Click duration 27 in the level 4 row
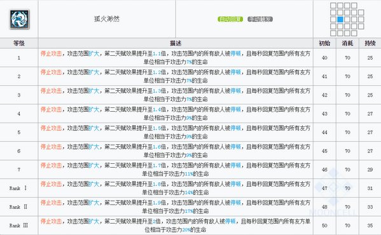 [x=370, y=114]
